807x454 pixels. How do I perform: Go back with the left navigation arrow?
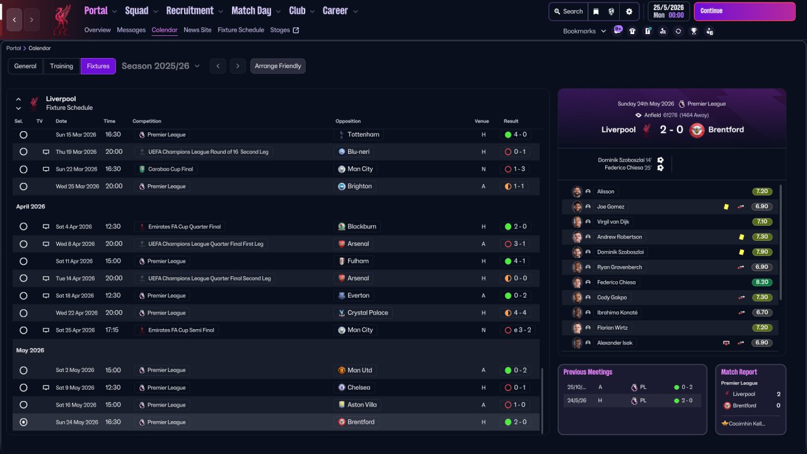[x=15, y=20]
